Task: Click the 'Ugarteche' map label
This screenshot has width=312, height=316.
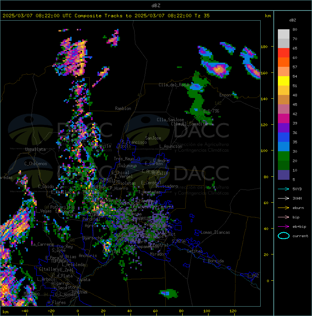Action: pyautogui.click(x=93, y=238)
